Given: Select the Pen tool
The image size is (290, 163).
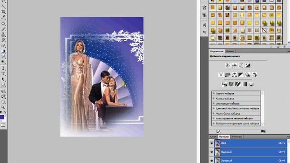Looking at the screenshot, I should (3, 68).
